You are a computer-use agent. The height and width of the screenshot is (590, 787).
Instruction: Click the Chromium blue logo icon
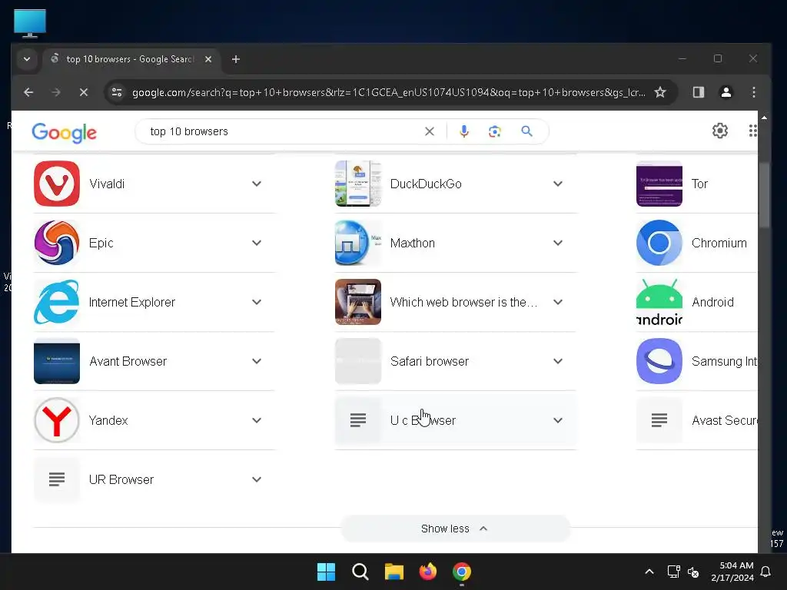coord(659,243)
